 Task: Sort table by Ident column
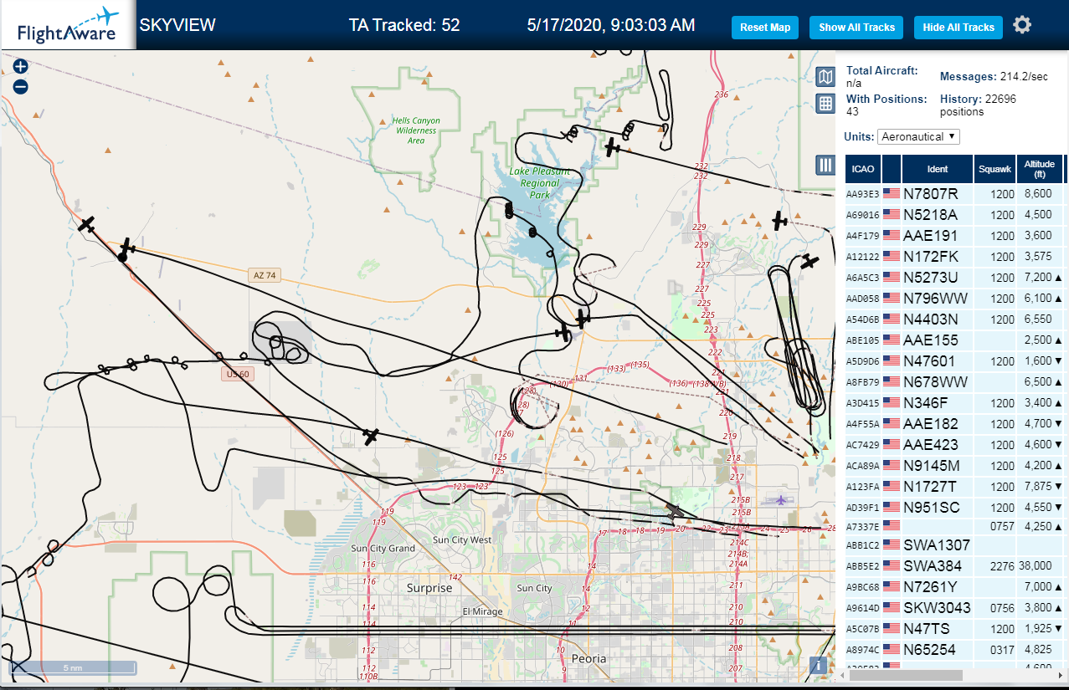(938, 169)
